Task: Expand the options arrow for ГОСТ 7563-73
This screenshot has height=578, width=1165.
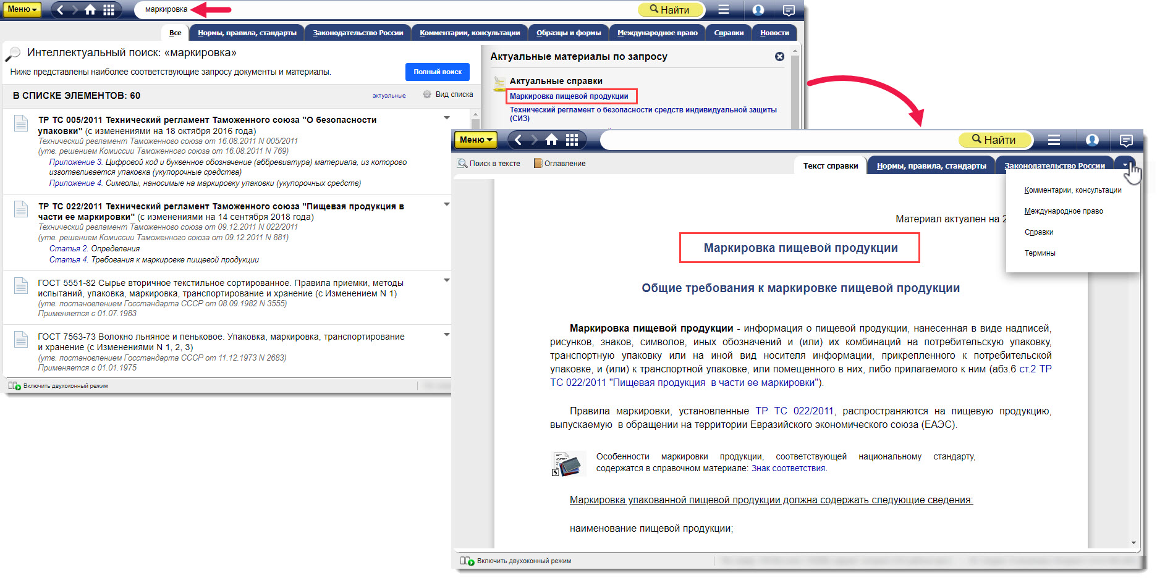Action: 446,334
